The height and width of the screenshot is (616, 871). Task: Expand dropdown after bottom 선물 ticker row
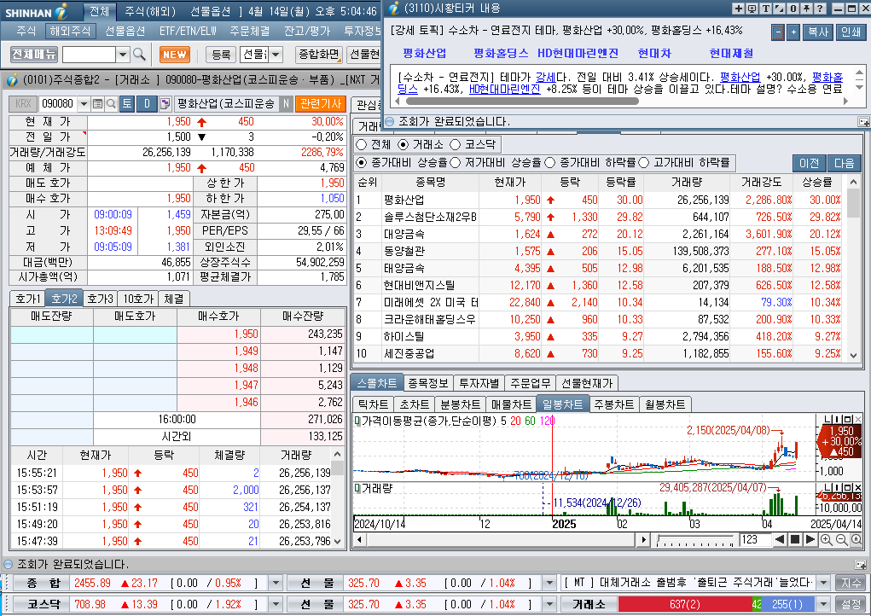[x=549, y=604]
